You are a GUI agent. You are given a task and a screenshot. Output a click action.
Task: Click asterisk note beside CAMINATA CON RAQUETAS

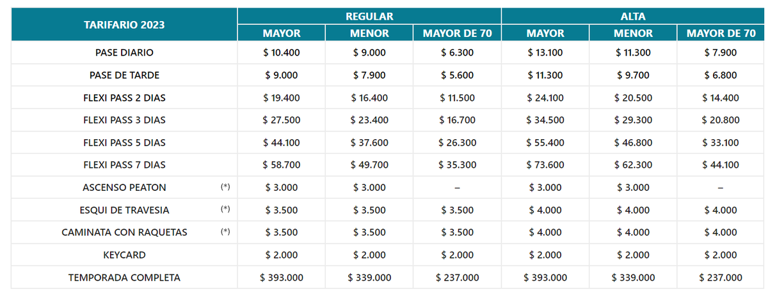225,232
